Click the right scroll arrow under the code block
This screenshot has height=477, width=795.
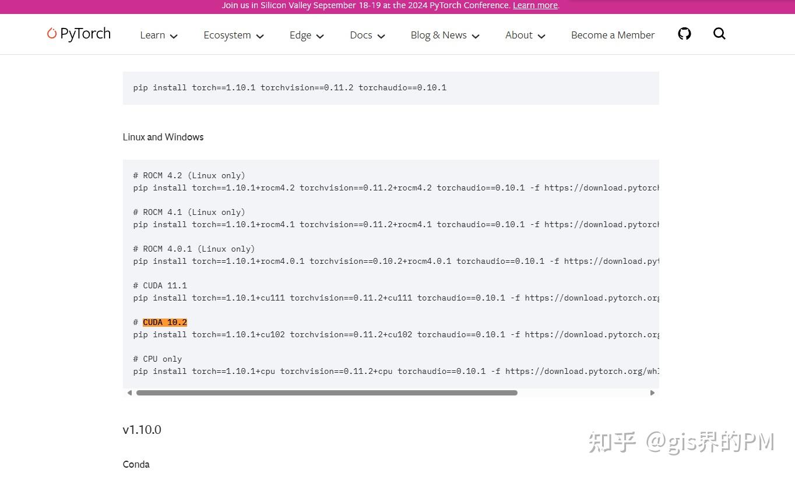[653, 393]
